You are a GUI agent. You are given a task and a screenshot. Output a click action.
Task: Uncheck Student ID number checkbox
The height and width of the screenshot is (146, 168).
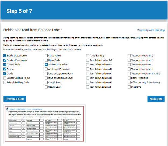click(46, 65)
